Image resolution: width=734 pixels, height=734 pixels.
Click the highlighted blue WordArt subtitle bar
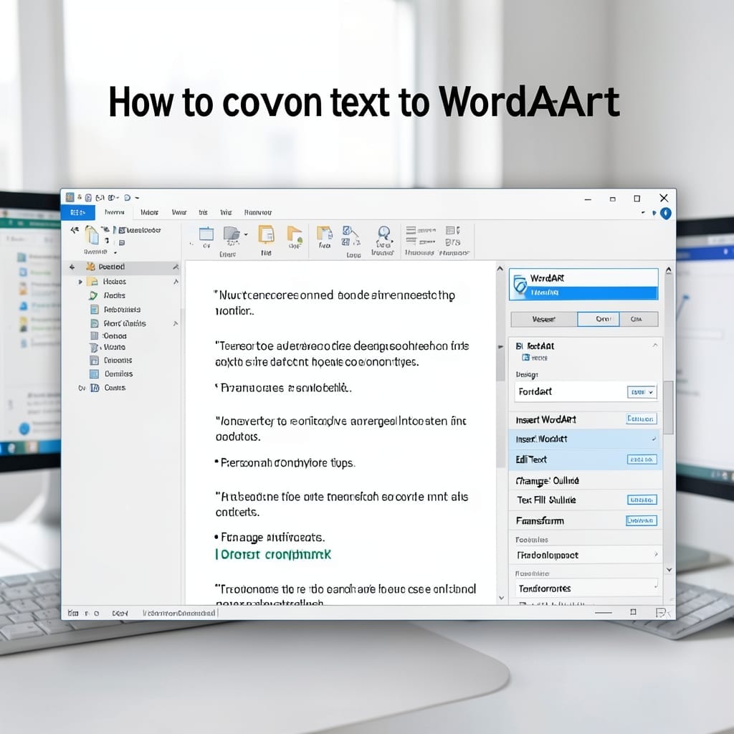point(591,293)
